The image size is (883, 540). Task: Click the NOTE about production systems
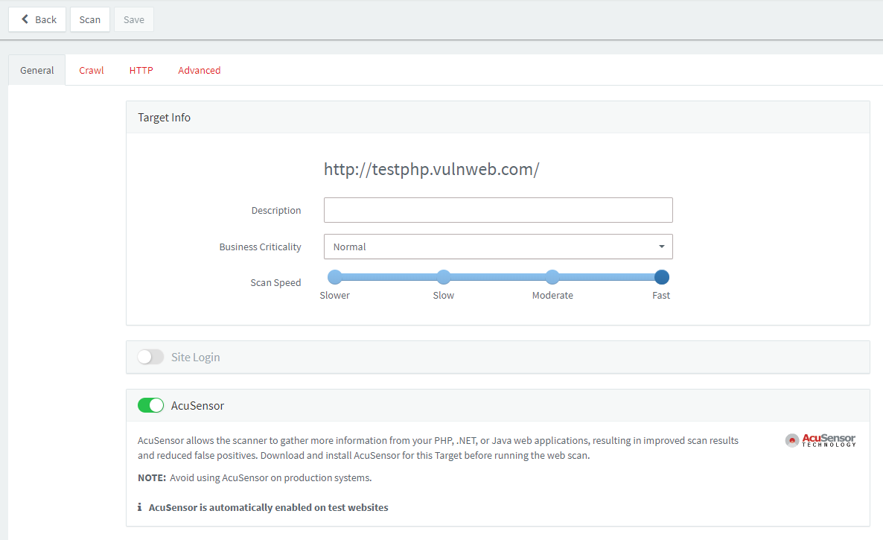pos(255,478)
